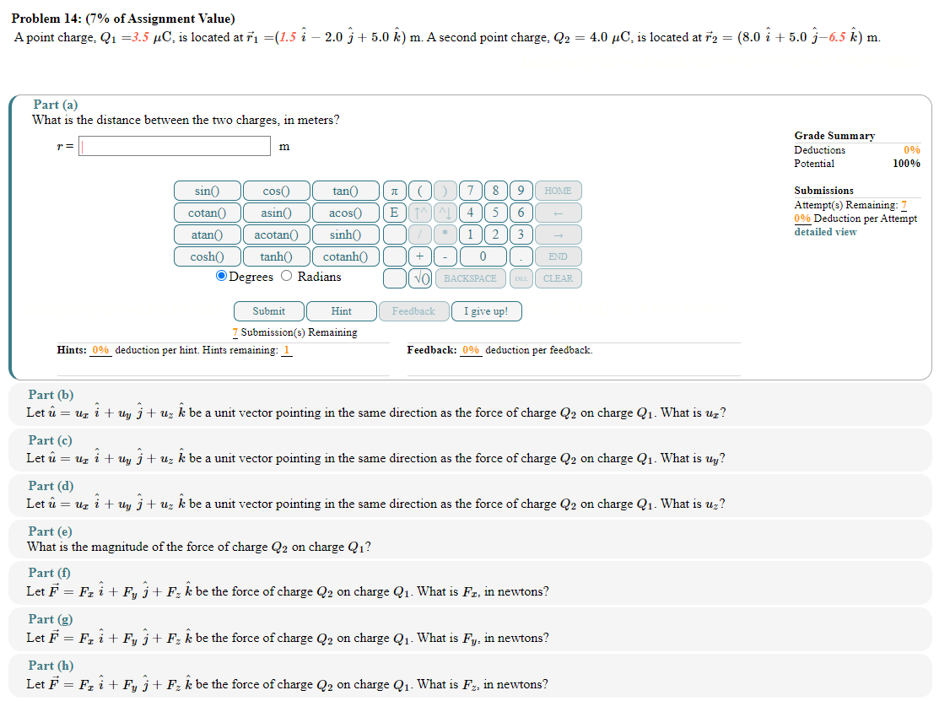Click the I give up! button
The image size is (950, 701).
[486, 310]
